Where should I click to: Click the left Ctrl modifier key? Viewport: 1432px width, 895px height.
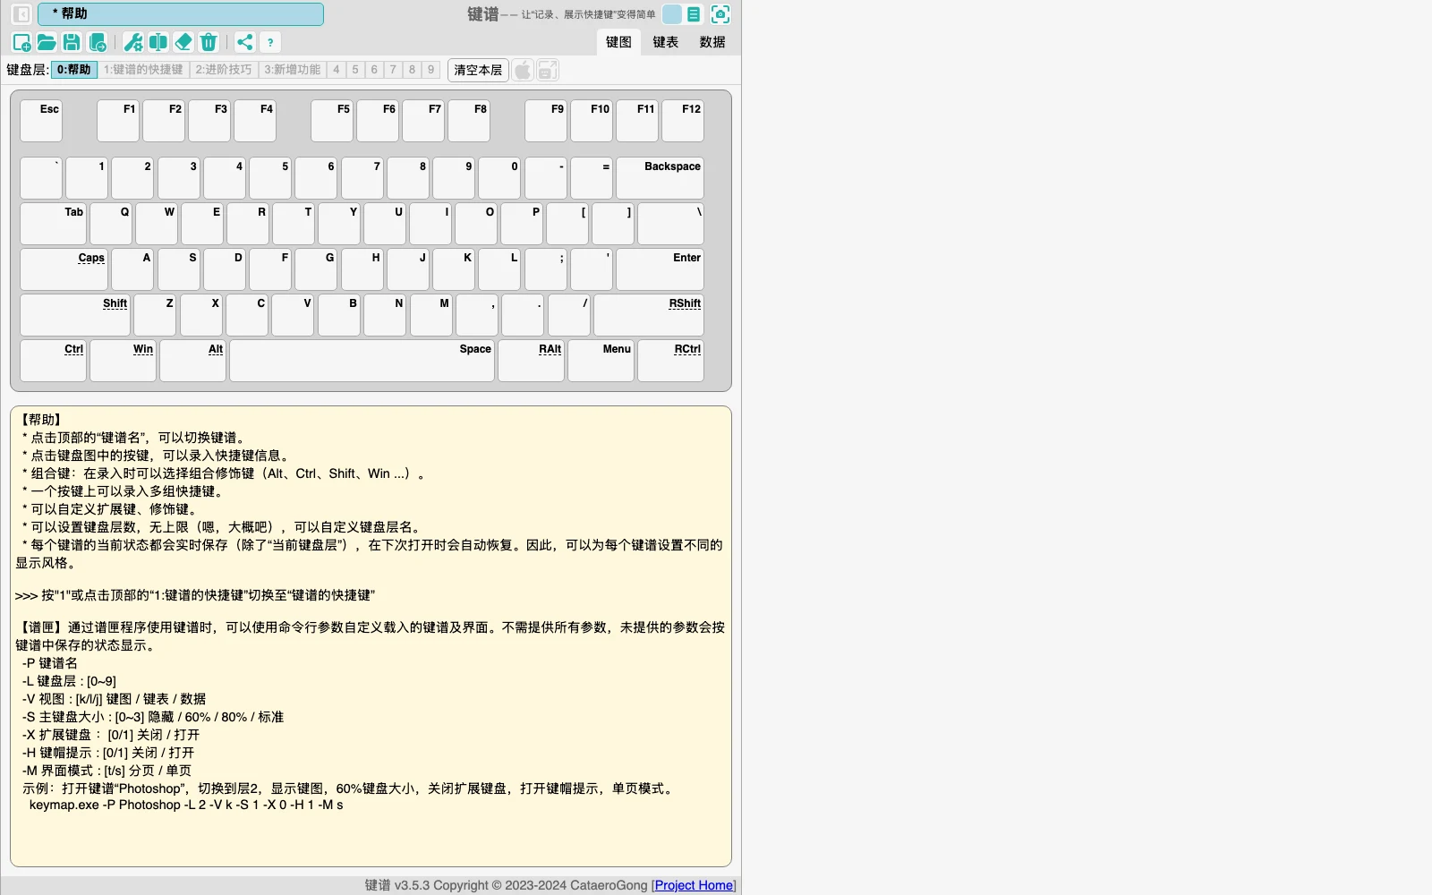point(53,361)
